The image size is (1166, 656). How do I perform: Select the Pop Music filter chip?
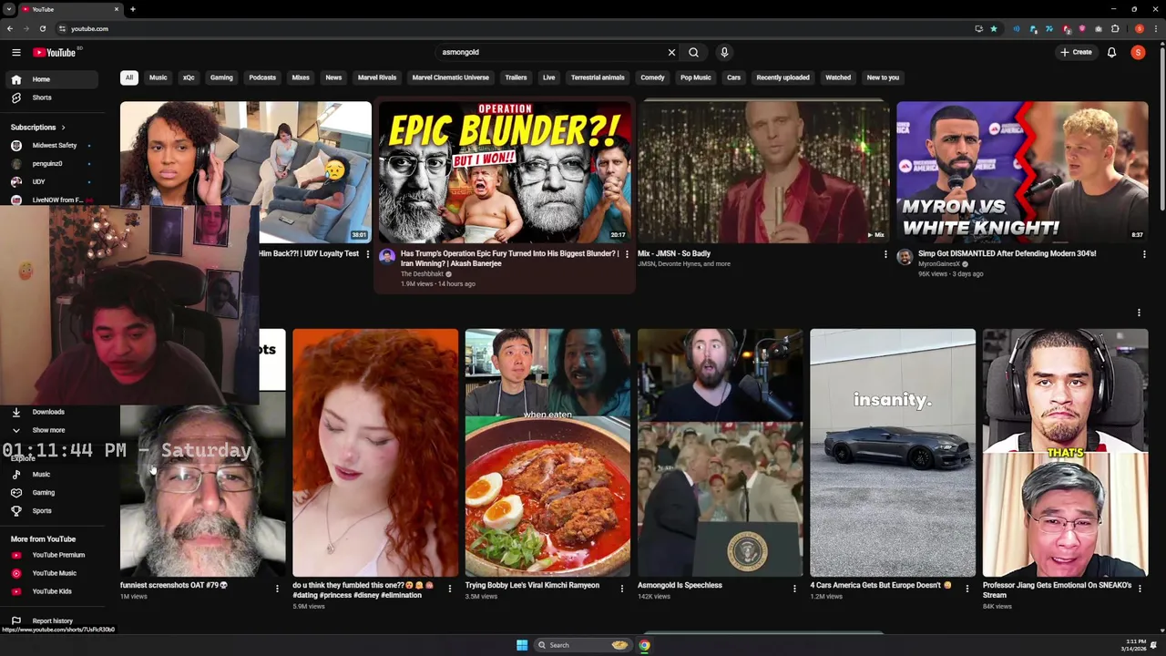(x=696, y=77)
